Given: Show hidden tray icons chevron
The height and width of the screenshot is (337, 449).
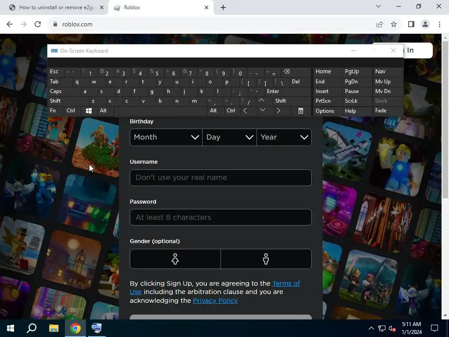Looking at the screenshot, I should pyautogui.click(x=371, y=328).
